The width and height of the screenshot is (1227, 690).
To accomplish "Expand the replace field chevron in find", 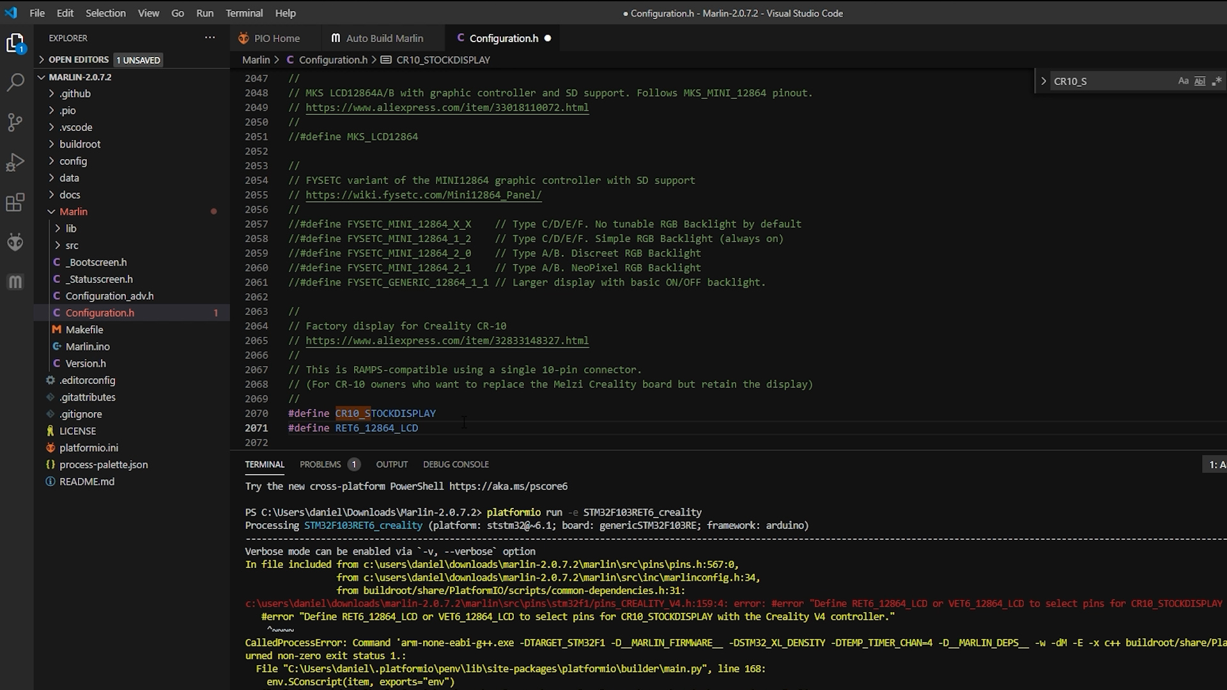I will pos(1044,81).
